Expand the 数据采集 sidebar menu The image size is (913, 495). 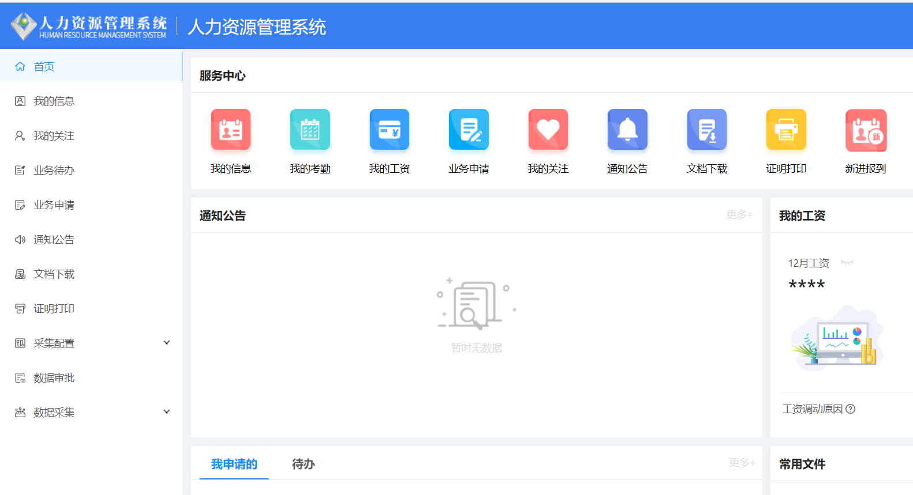167,412
